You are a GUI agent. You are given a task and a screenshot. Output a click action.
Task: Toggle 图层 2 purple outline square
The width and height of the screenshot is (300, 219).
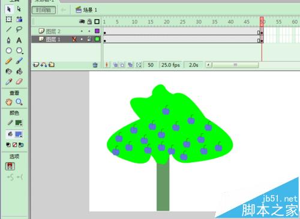[x=97, y=31]
